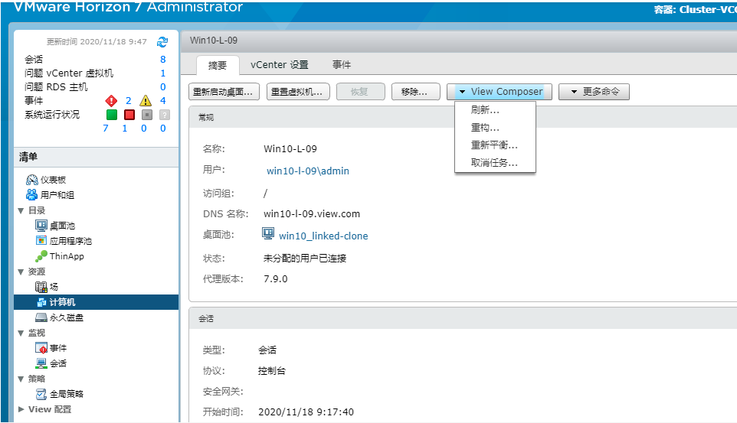Open the win10_linked-clone pool link
The width and height of the screenshot is (737, 423).
click(323, 236)
